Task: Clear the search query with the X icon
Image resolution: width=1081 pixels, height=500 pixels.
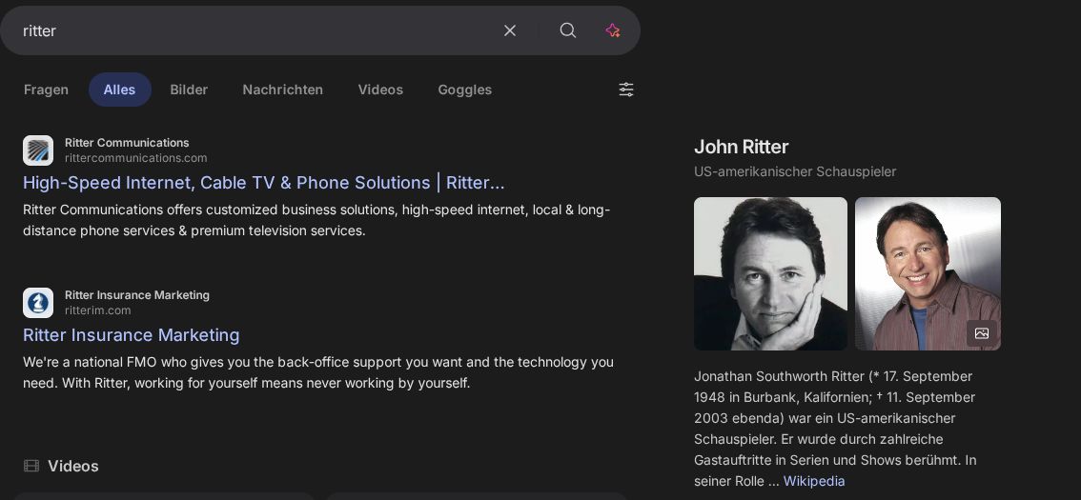Action: (510, 30)
